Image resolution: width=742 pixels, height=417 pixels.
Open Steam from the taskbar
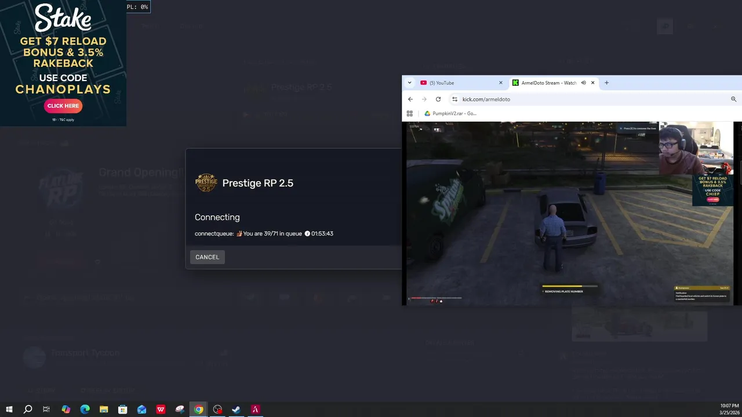tap(236, 409)
